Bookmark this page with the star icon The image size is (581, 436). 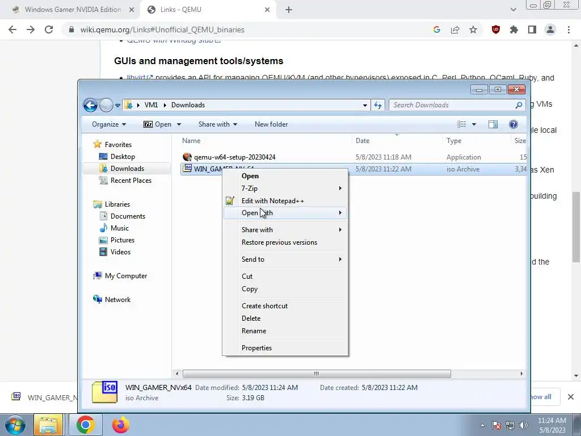[x=473, y=30]
